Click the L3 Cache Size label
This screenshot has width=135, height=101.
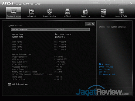coord(18,79)
